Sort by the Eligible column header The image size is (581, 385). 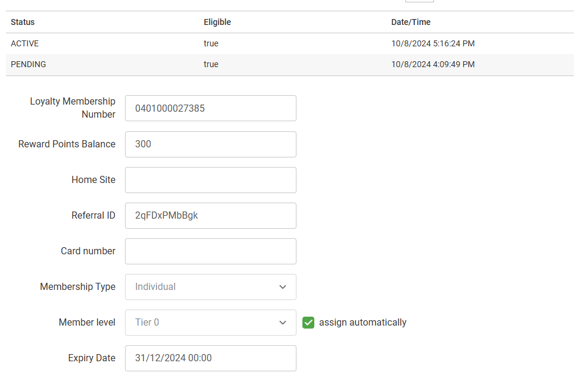[x=217, y=22]
